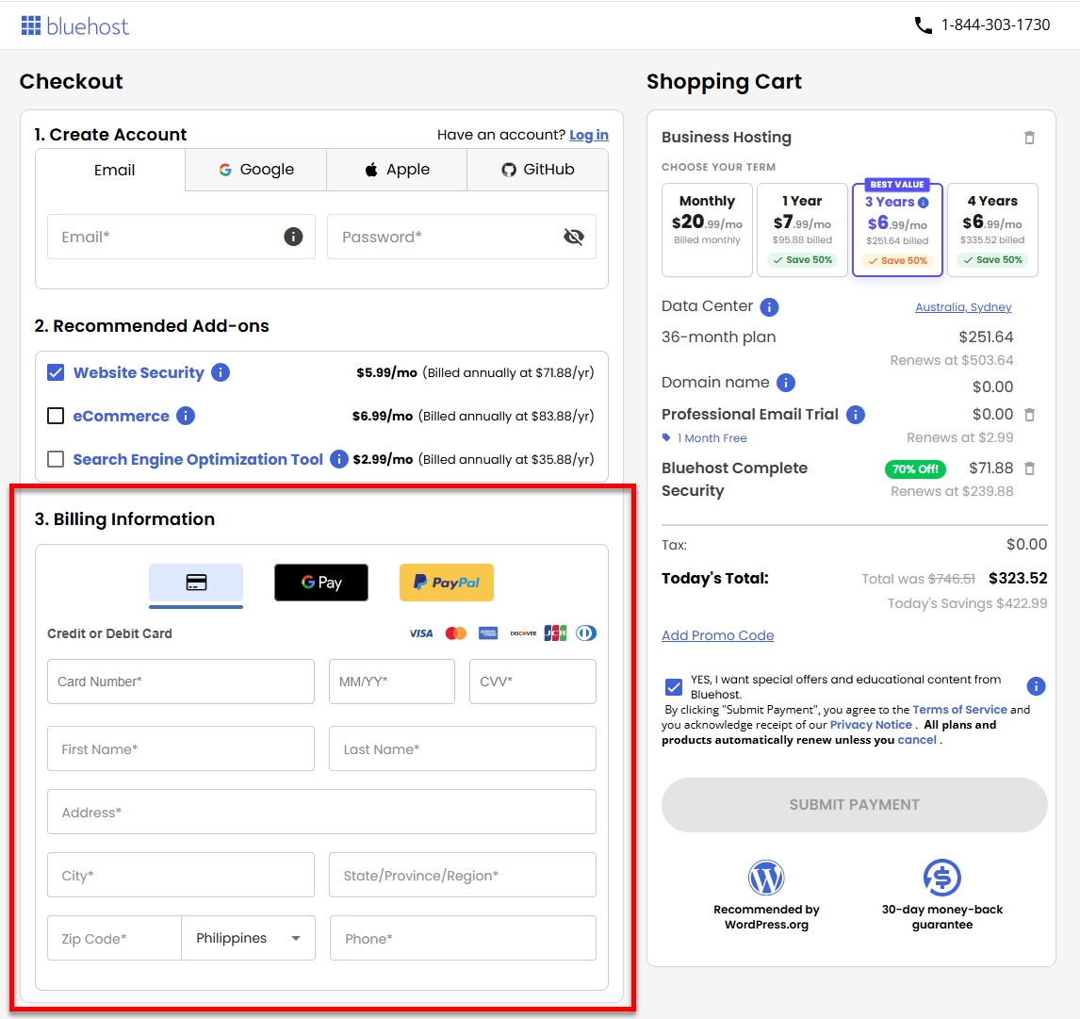Click Domain name info icon

[x=786, y=383]
